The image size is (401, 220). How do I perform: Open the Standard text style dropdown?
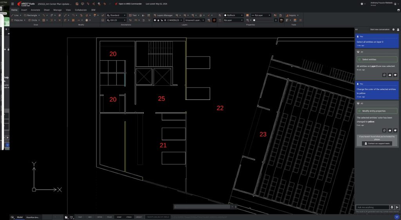pyautogui.click(x=116, y=15)
